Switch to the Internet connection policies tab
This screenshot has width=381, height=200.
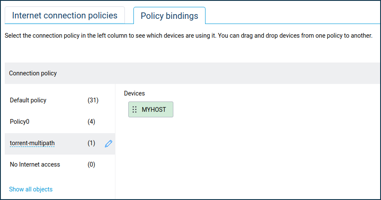pos(65,15)
